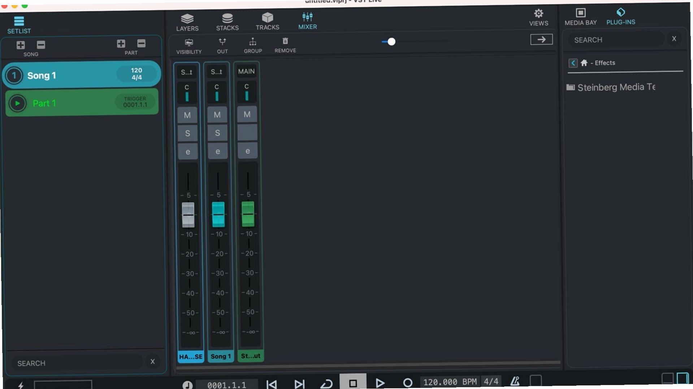Click the plug-ins Search field
The image size is (693, 389).
[616, 40]
